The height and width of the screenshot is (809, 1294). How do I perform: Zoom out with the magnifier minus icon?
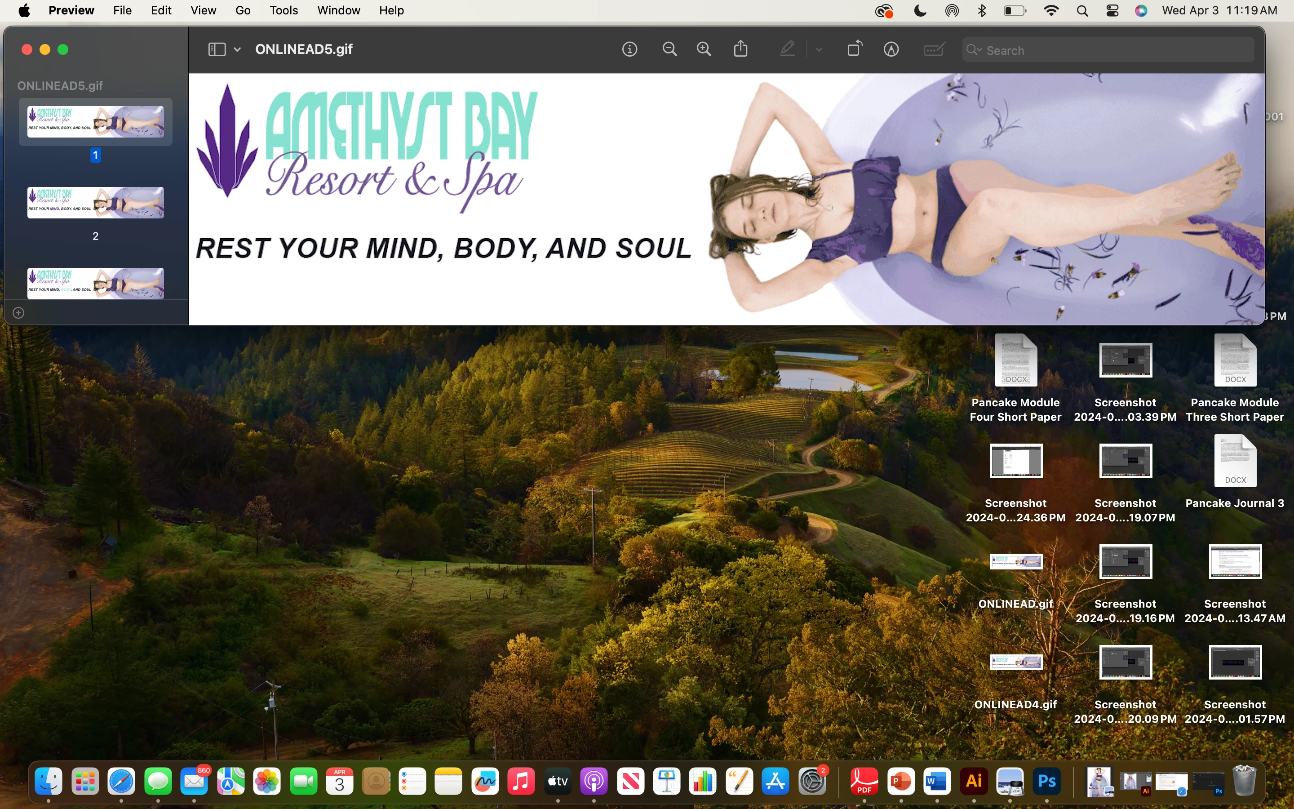(669, 50)
